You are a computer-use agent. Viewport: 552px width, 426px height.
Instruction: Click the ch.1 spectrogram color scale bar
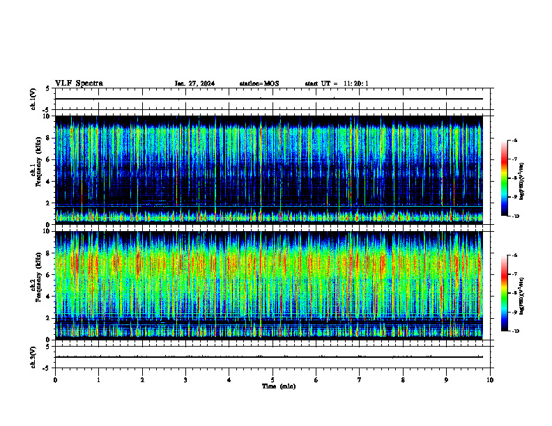[x=504, y=178]
